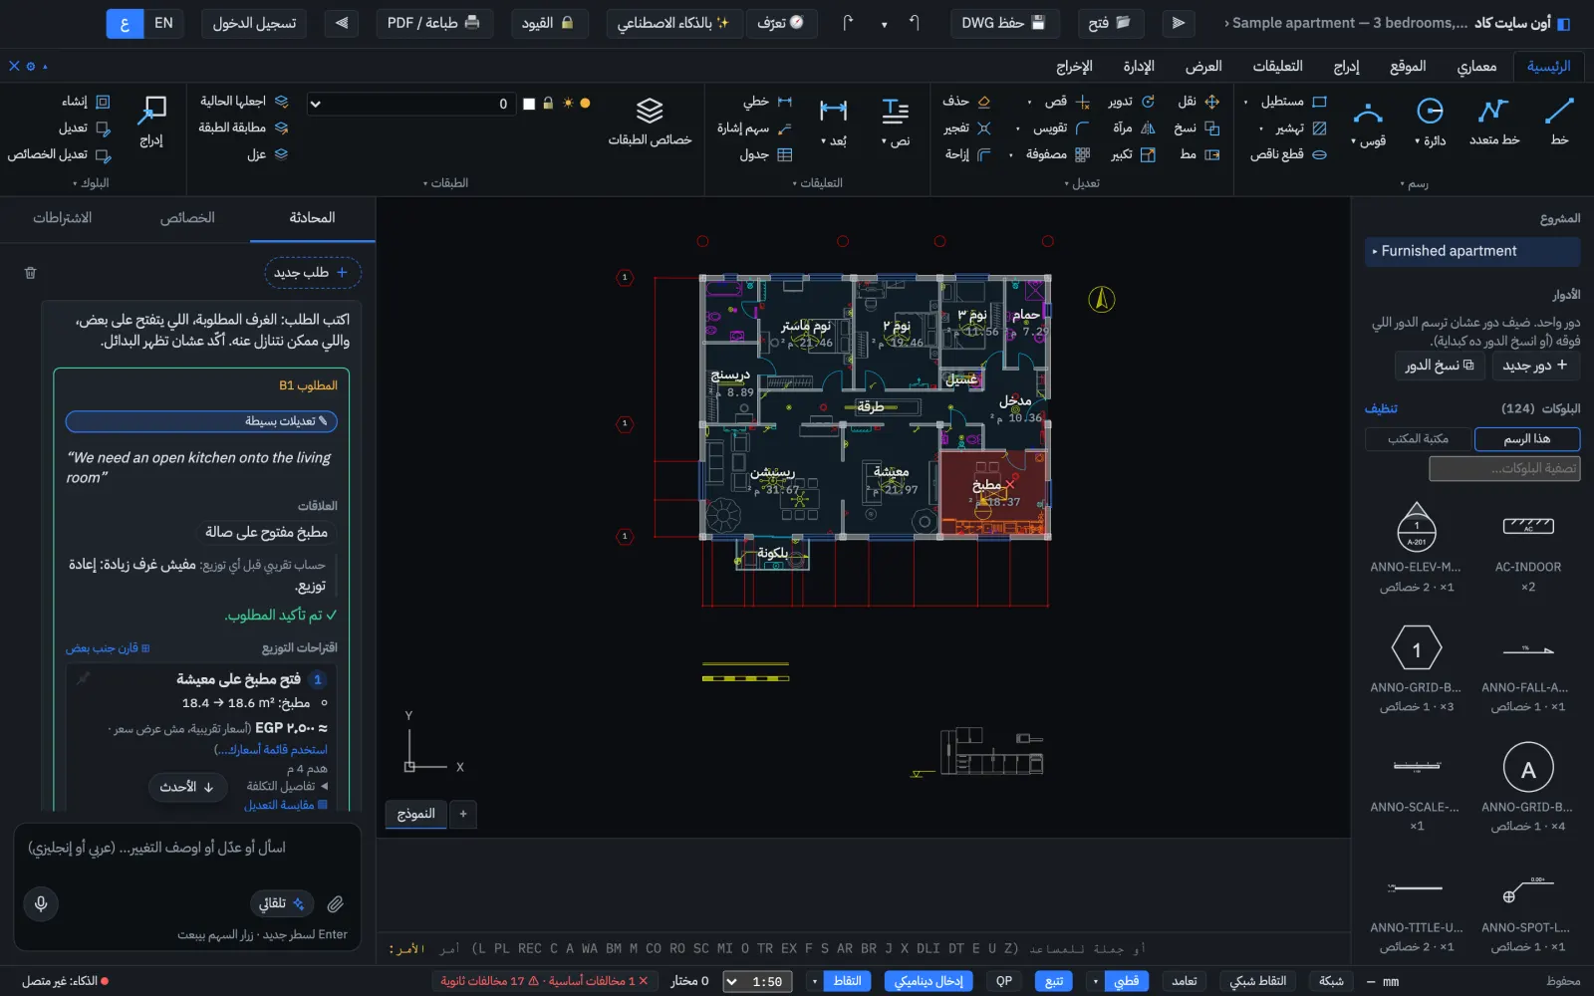Viewport: 1594px width, 996px height.
Task: Delete conversation with the trash icon
Action: pos(30,272)
